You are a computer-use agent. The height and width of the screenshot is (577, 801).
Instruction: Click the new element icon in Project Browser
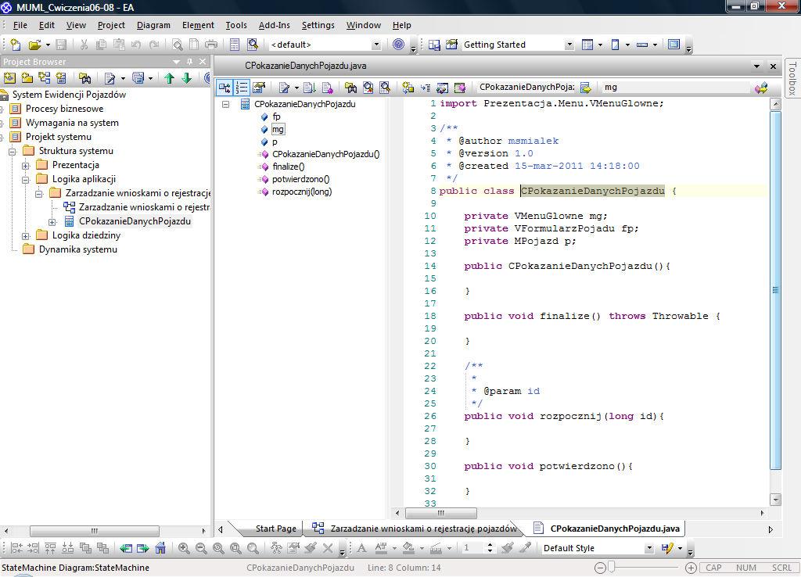coord(61,78)
